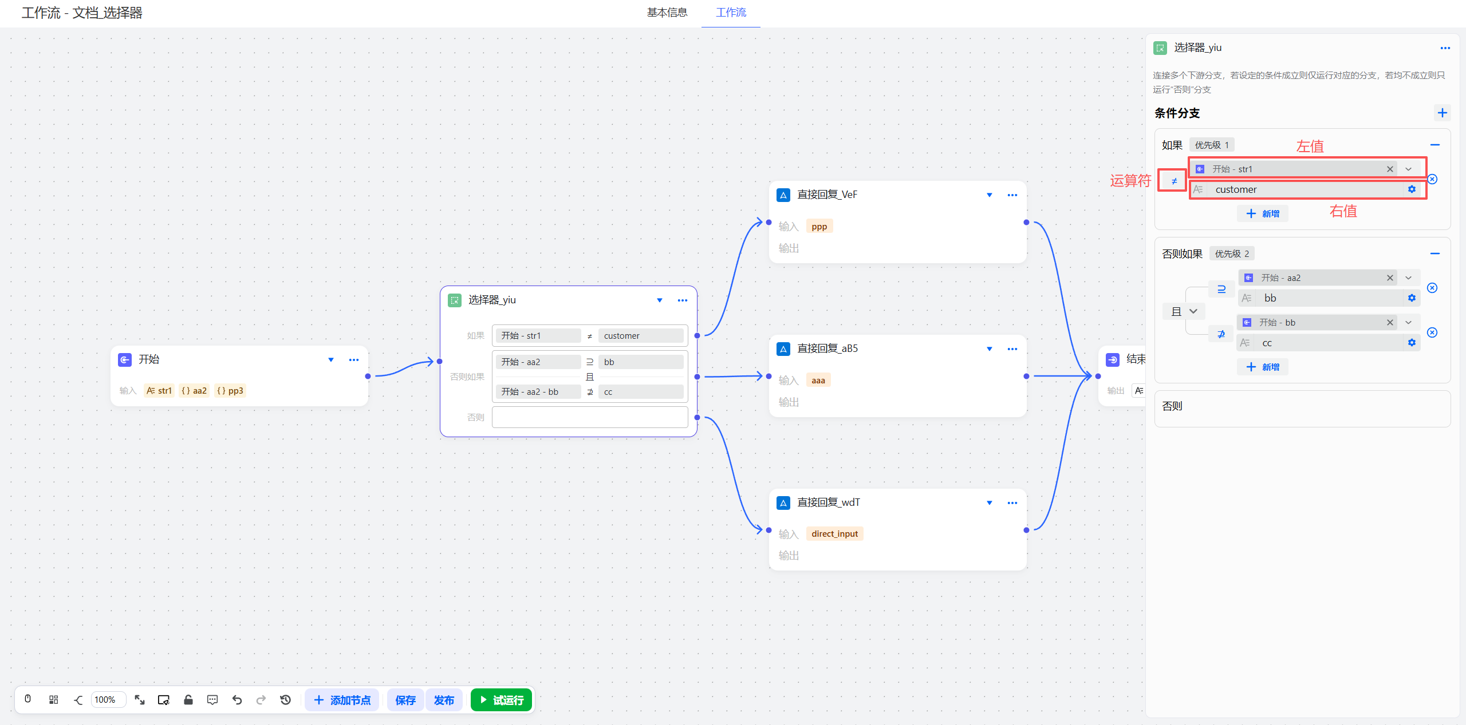Click the gear icon beside customer value
The image size is (1466, 725).
(x=1412, y=189)
